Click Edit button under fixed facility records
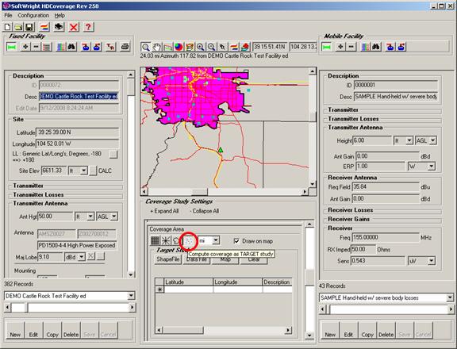Screen dimensions: 457x349 [33, 331]
